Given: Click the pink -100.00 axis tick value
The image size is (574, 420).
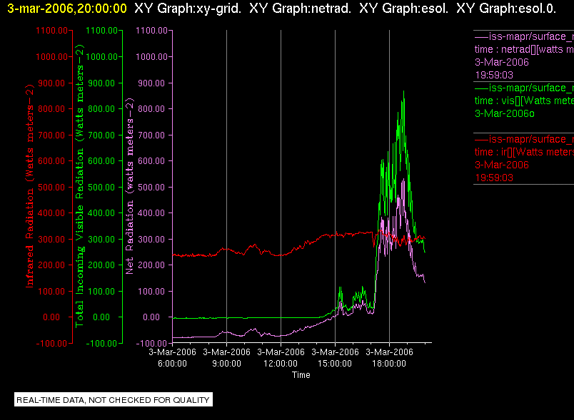Looking at the screenshot, I should pos(151,344).
